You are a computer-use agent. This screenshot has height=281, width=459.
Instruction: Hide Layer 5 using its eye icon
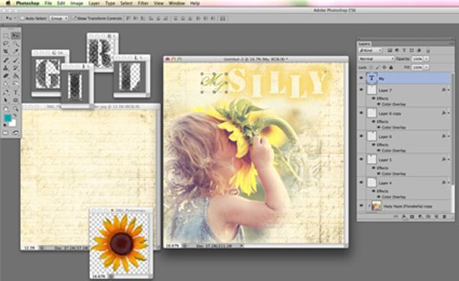(x=361, y=159)
